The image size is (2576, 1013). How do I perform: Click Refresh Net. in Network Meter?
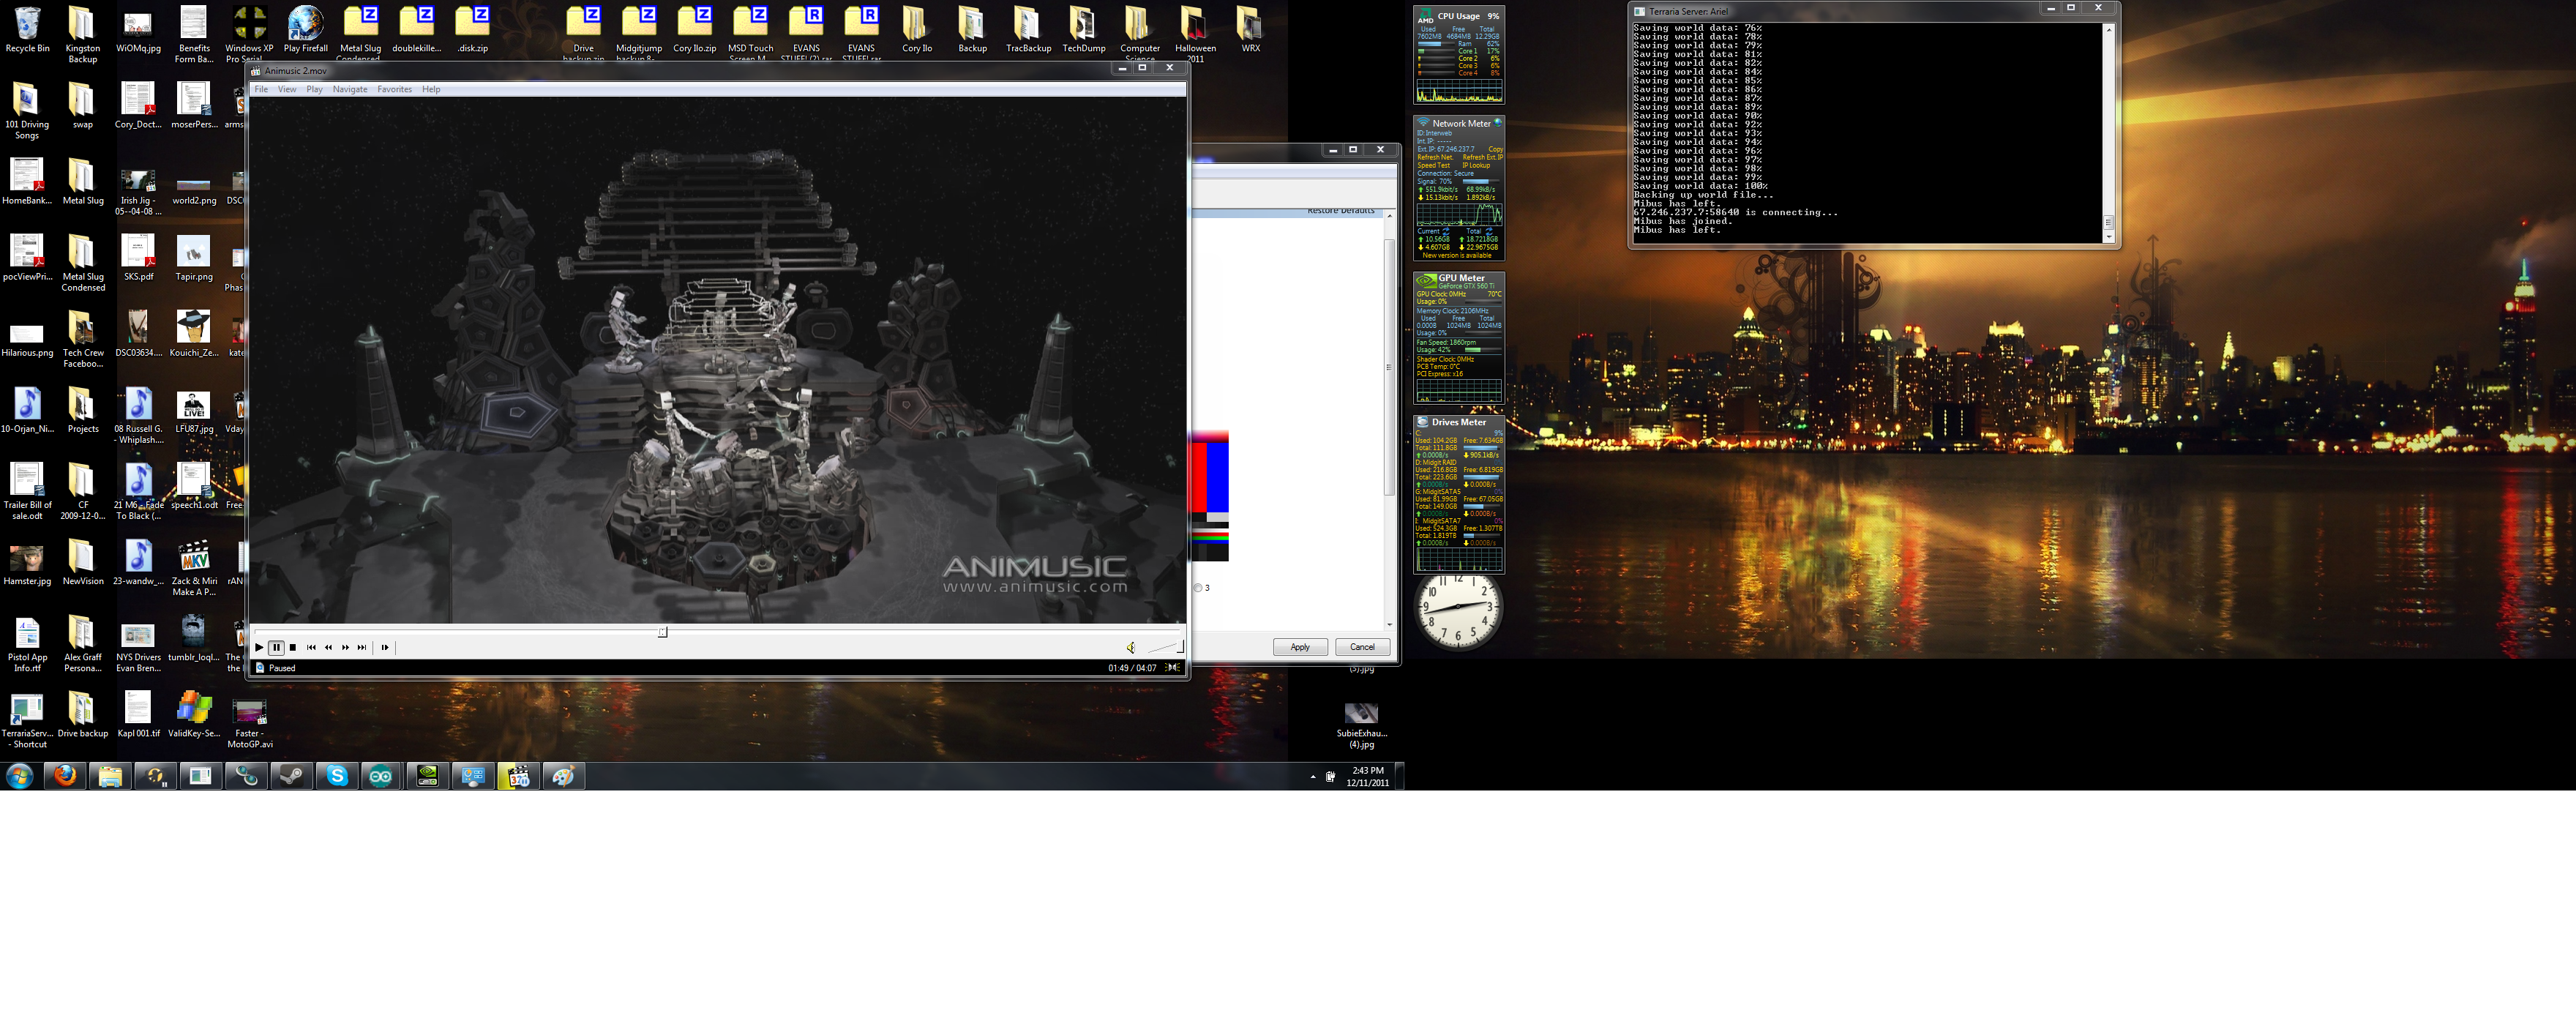coord(1434,157)
